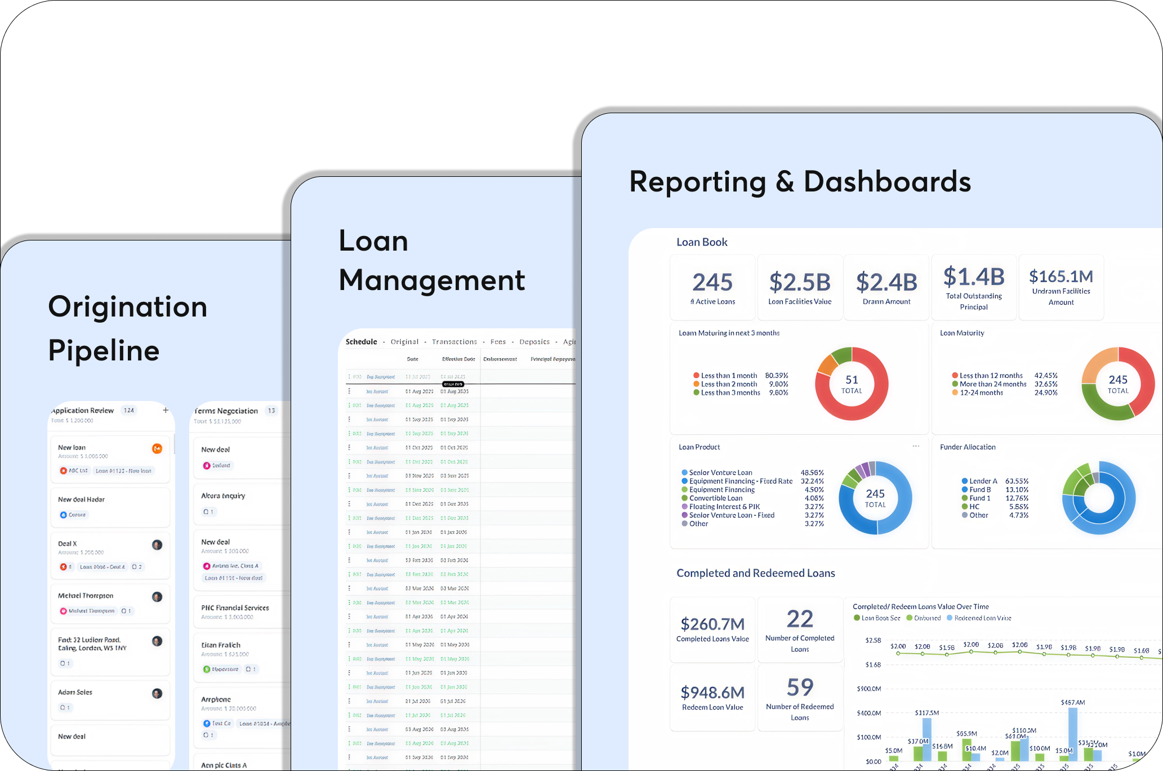Click the avatar on Michael Thompson card
Image resolution: width=1163 pixels, height=771 pixels.
coord(157,596)
